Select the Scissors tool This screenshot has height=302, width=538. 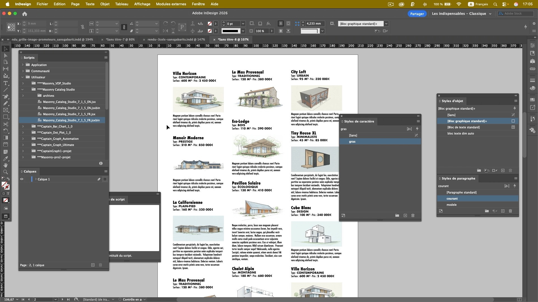[x=5, y=124]
